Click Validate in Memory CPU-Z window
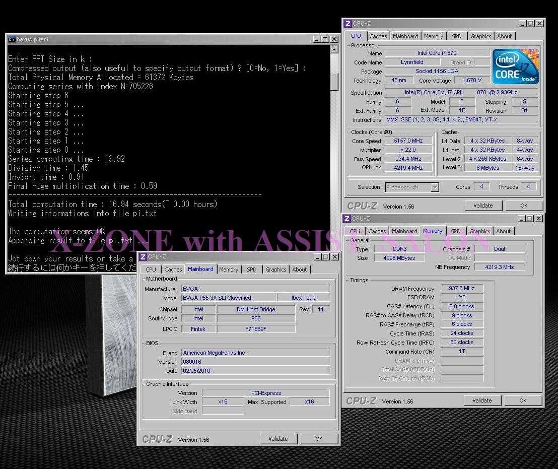Viewport: 558px width, 469px height. point(482,400)
